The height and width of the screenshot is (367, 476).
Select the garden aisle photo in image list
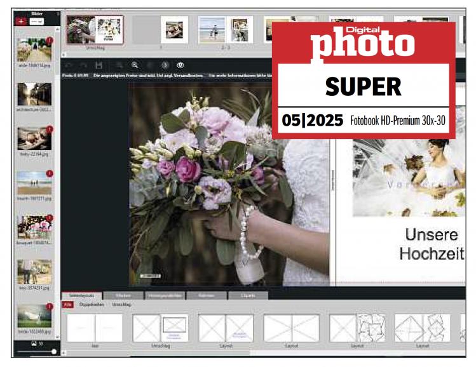(x=34, y=50)
